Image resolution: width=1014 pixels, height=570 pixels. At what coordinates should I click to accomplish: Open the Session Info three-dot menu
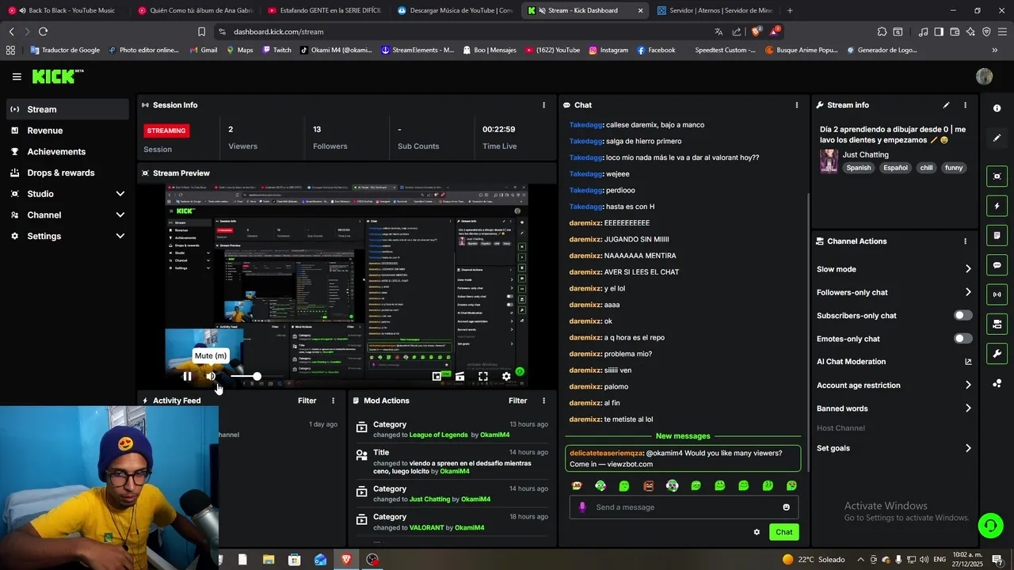(x=543, y=104)
